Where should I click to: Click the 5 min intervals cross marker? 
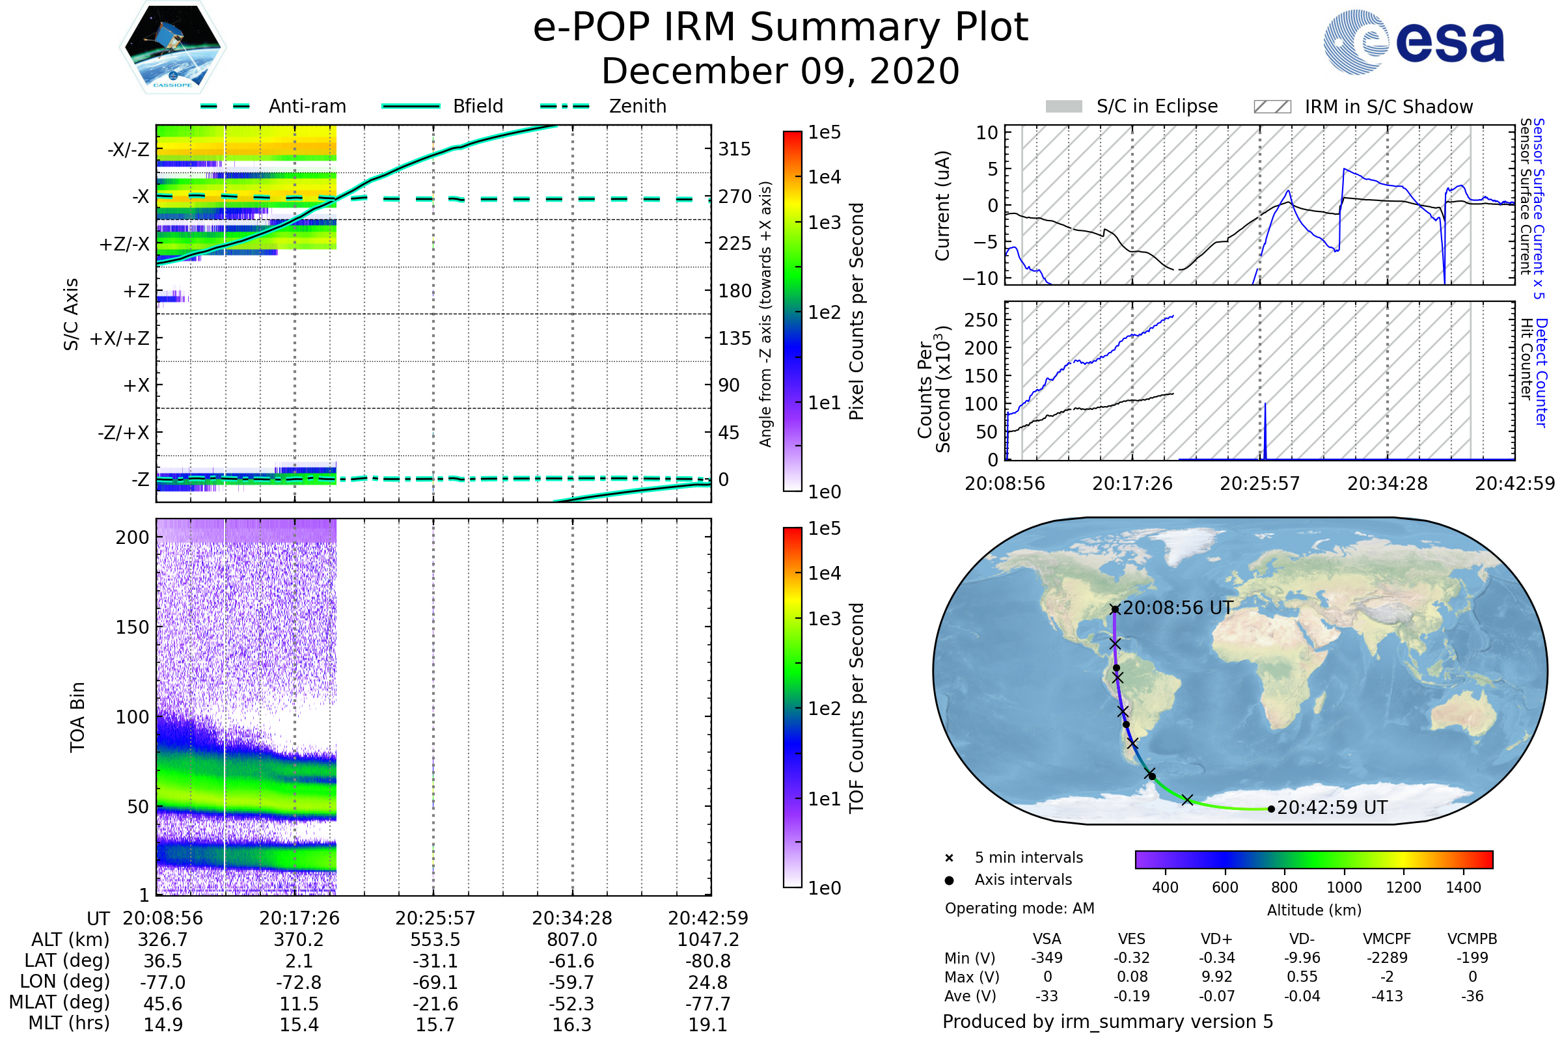[x=949, y=858]
